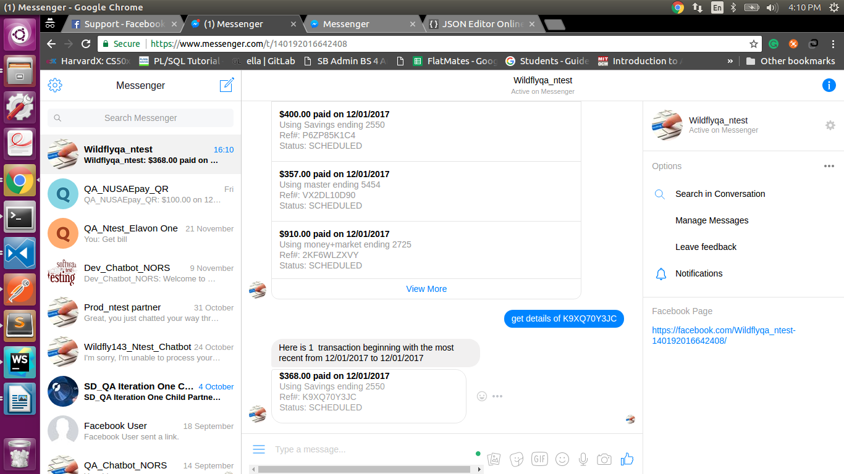Open Ubuntu Dash home launcher

[x=20, y=34]
